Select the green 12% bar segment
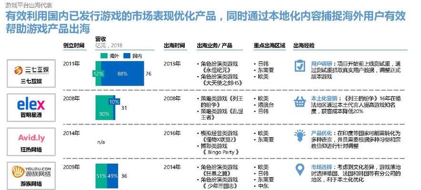Viewport: 421px width, 190px height. (98, 73)
